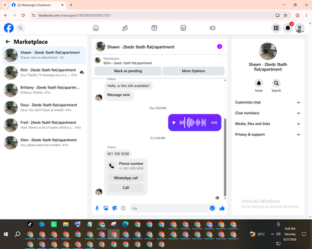Open Shawn conversation in list
312x249 pixels.
coord(44,55)
